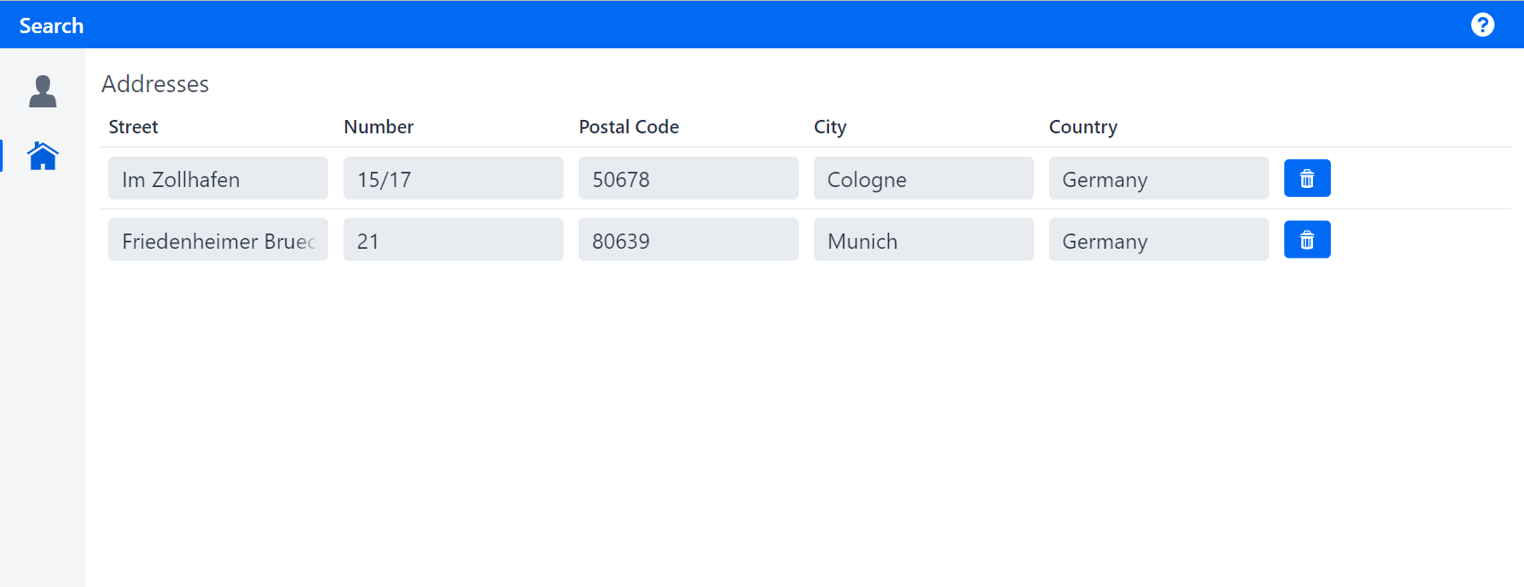Edit the 15/17 number field
Viewport: 1524px width, 587px height.
pos(453,178)
